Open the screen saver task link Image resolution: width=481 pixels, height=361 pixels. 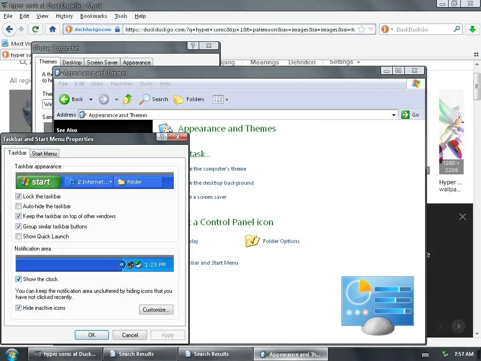click(x=209, y=197)
